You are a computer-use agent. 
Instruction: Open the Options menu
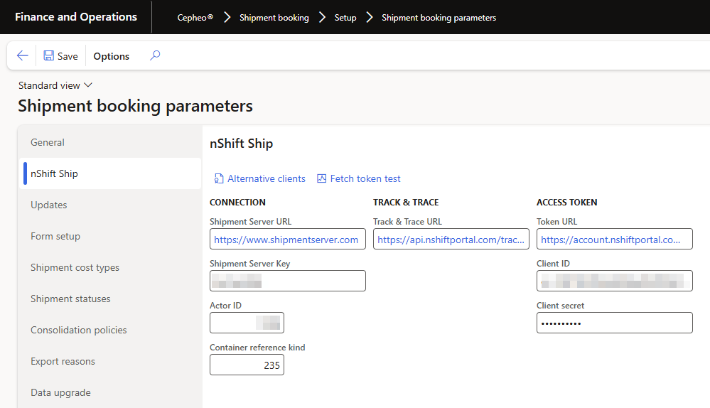pyautogui.click(x=112, y=56)
